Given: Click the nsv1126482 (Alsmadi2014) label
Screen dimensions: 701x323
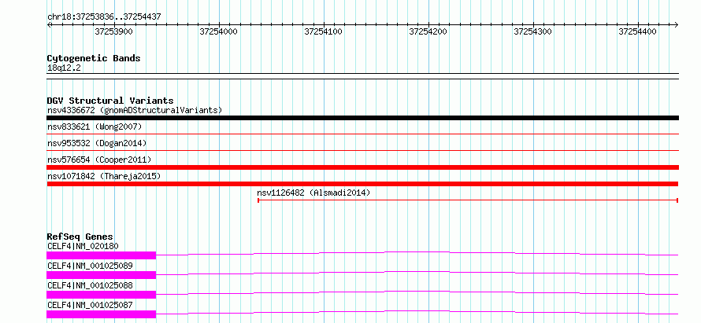Looking at the screenshot, I should (x=313, y=193).
